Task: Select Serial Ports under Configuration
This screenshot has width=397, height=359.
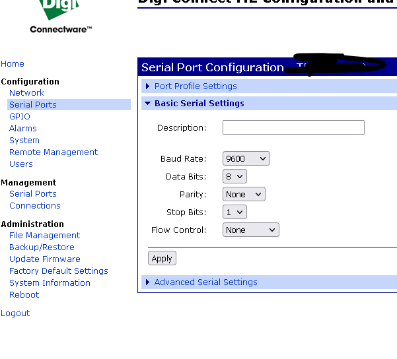Action: click(x=33, y=105)
